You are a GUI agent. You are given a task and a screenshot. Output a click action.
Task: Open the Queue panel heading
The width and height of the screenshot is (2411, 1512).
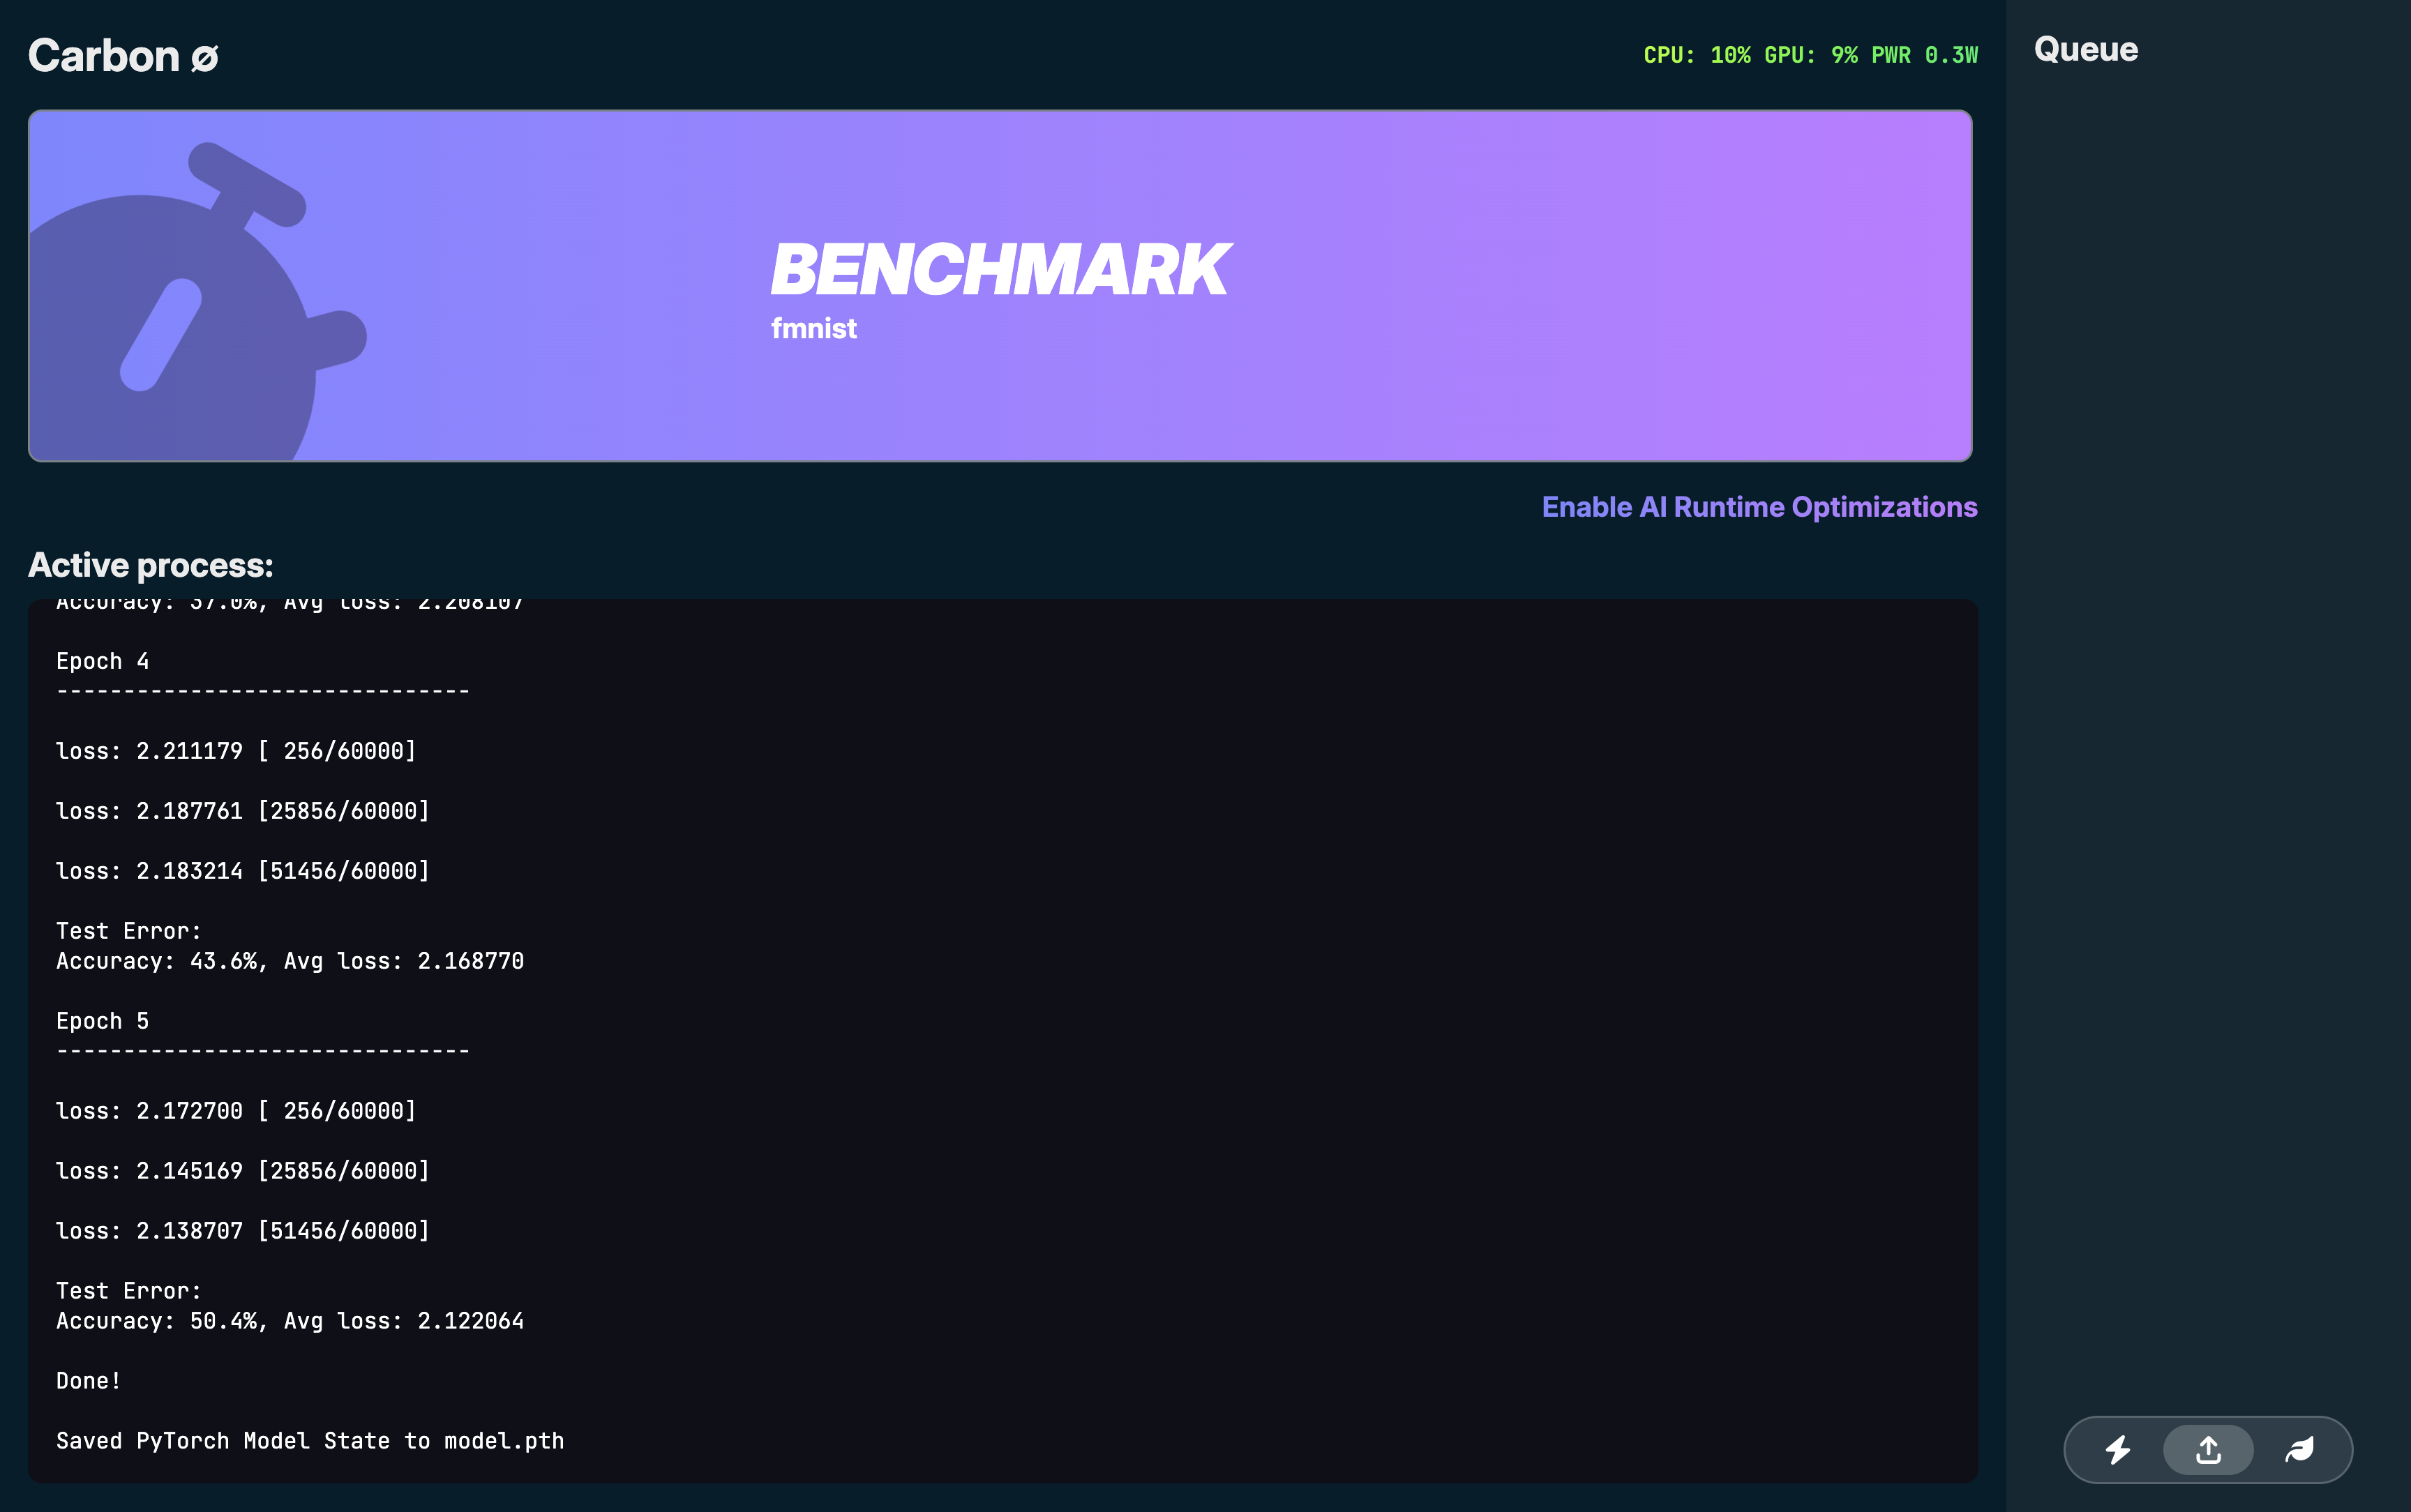2085,49
